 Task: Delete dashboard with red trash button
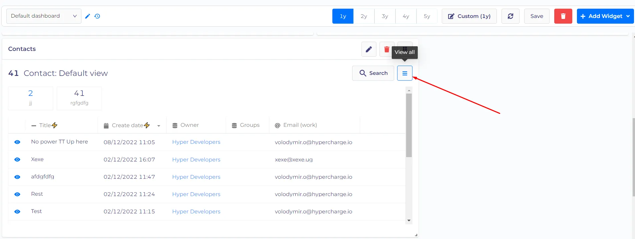coord(563,16)
